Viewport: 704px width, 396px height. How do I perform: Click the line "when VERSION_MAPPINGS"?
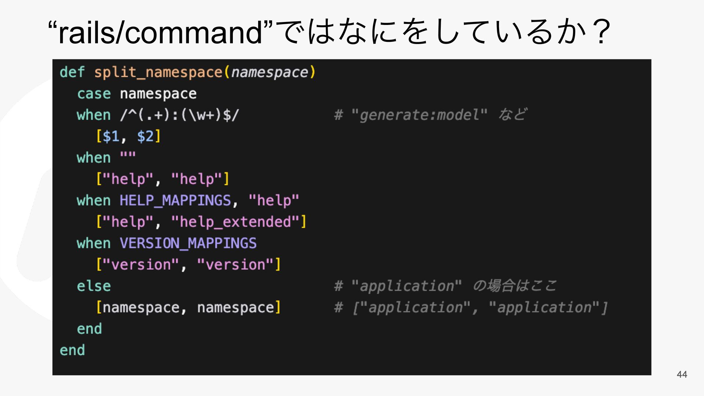pos(166,243)
